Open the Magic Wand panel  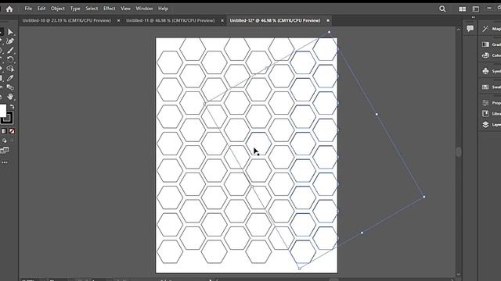click(x=491, y=29)
